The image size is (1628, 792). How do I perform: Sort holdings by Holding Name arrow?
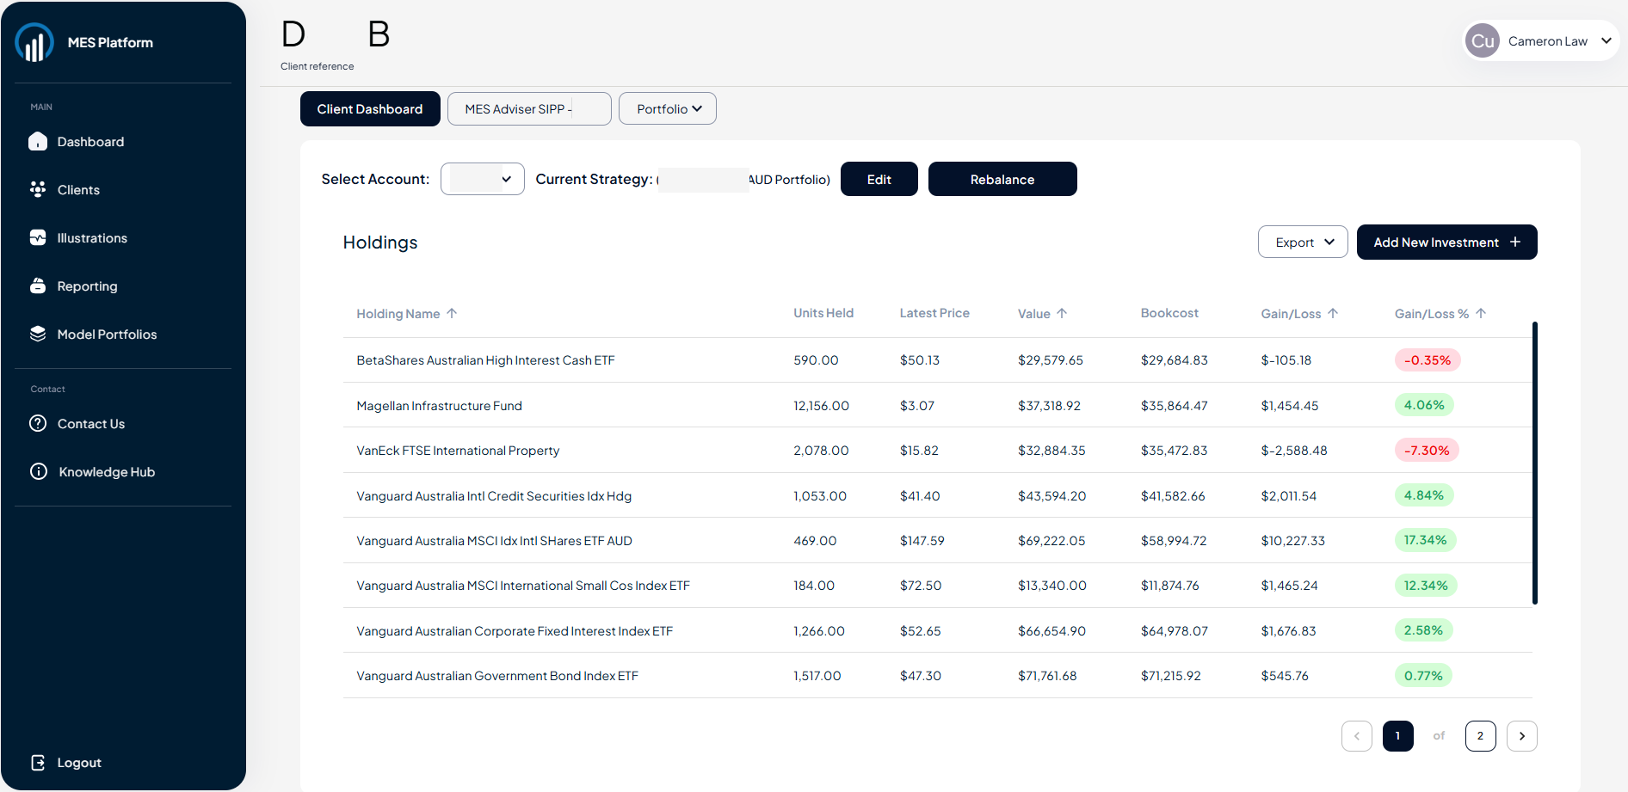452,314
